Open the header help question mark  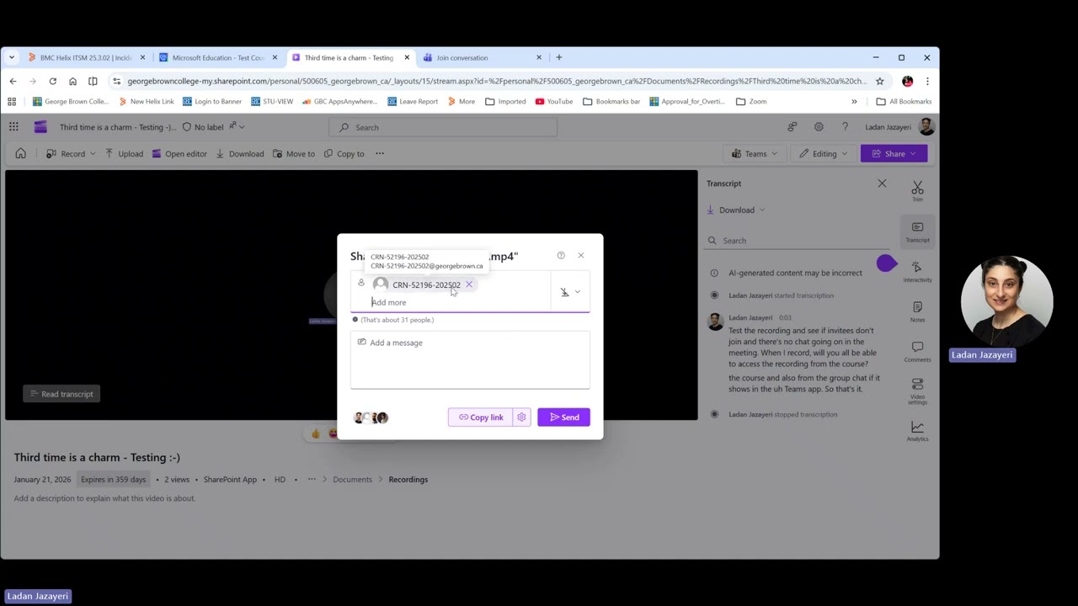click(x=845, y=127)
